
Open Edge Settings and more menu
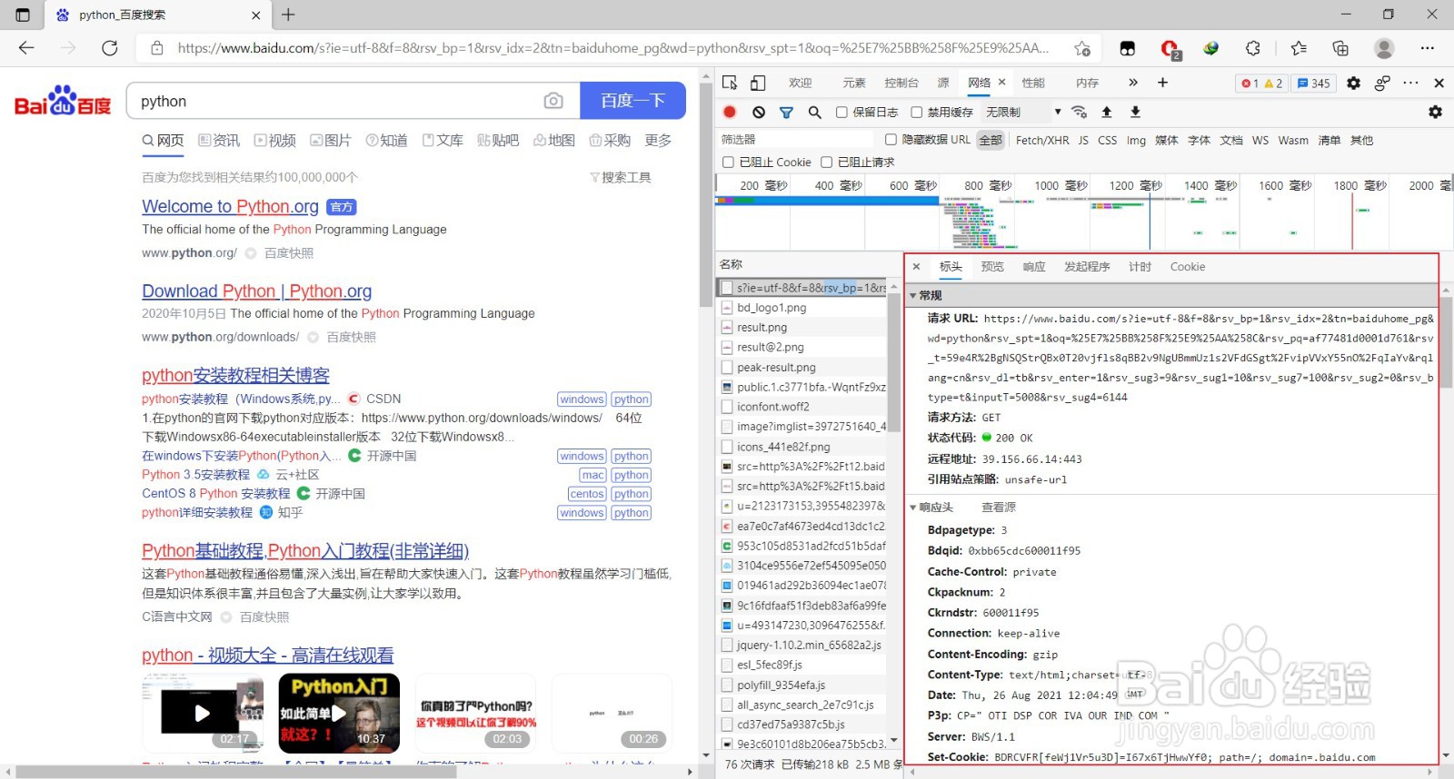(x=1428, y=48)
